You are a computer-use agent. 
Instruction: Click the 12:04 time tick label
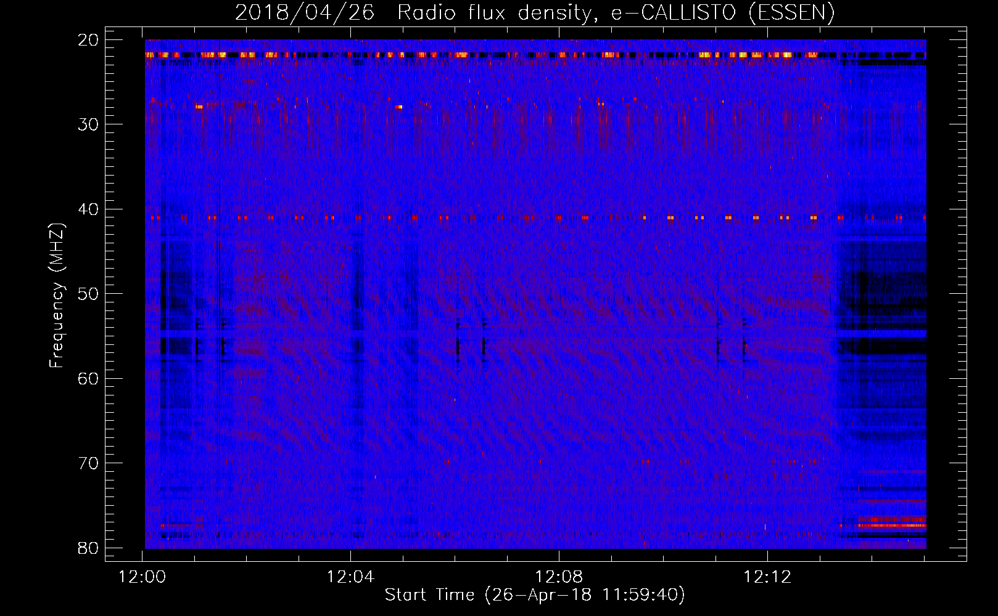tap(350, 577)
